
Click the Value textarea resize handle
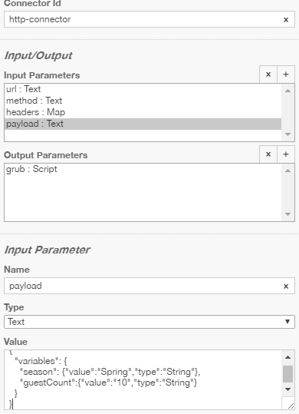point(291,406)
